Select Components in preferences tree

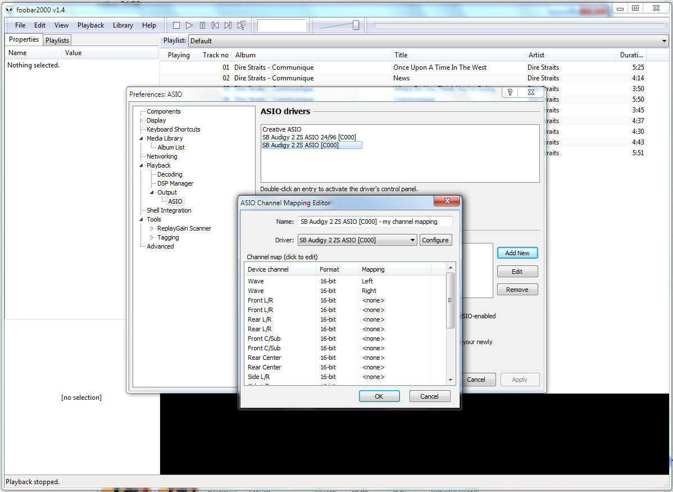[163, 111]
